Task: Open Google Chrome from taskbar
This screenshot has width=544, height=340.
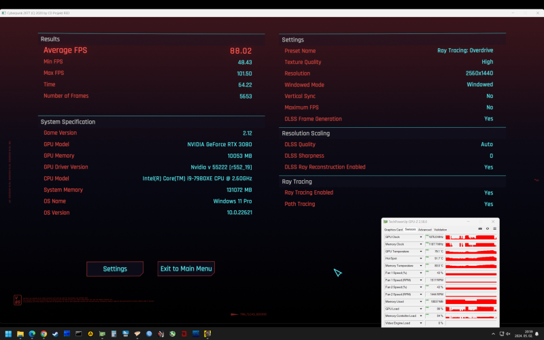Action: coord(44,334)
